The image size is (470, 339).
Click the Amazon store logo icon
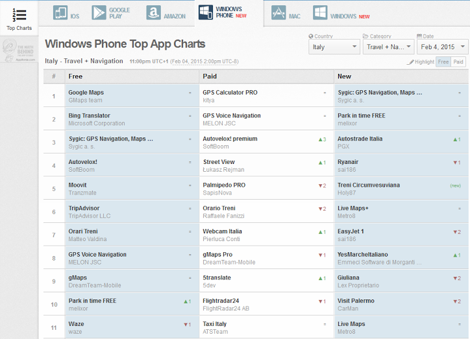153,13
